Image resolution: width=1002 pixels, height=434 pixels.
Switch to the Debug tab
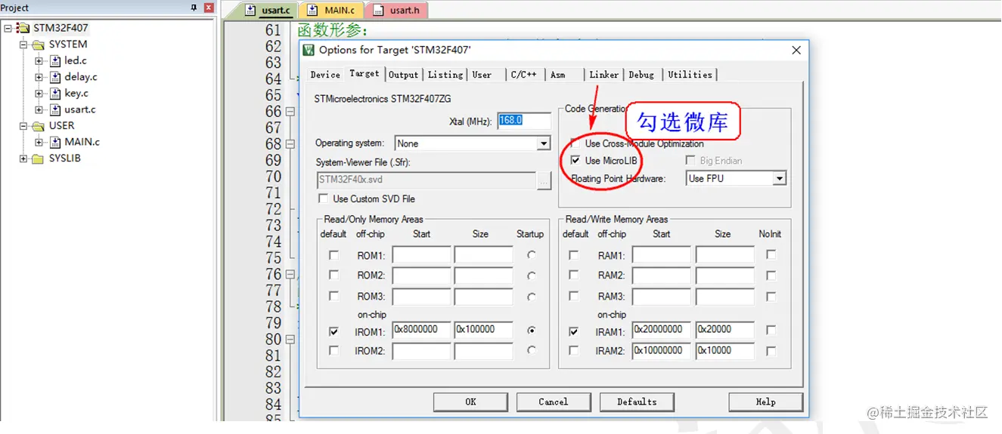tap(641, 75)
